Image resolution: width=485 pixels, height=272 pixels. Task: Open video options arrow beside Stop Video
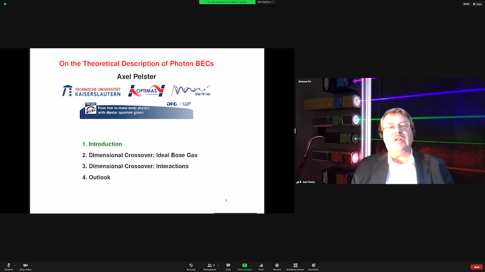[33, 265]
